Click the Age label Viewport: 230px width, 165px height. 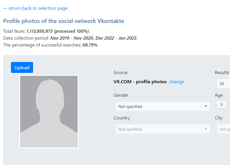coord(219,95)
